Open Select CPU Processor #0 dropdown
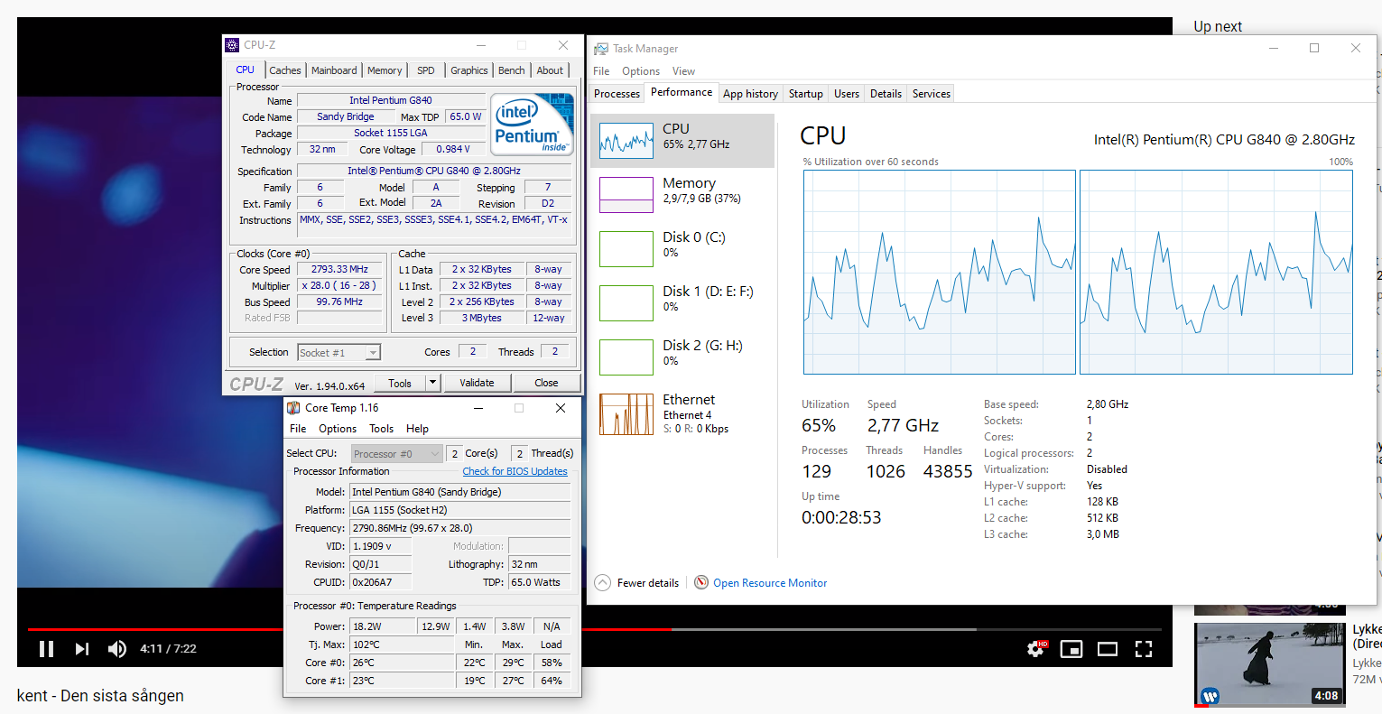Image resolution: width=1382 pixels, height=714 pixels. 435,454
